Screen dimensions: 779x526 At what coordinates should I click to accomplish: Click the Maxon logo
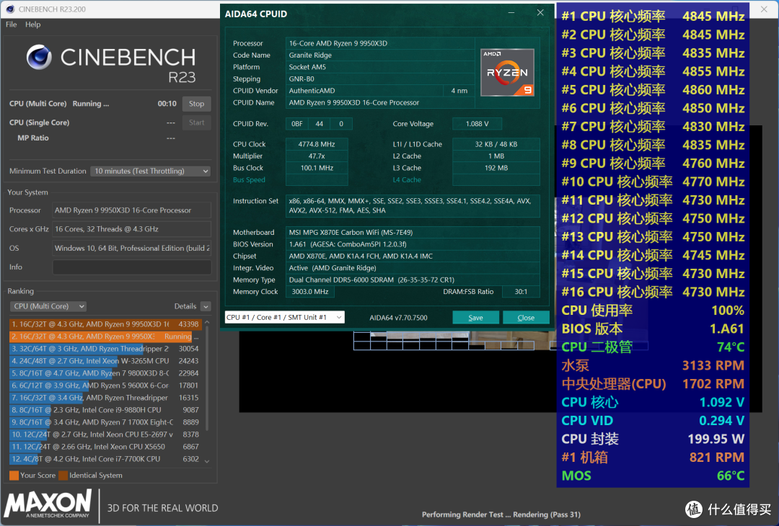coord(48,504)
